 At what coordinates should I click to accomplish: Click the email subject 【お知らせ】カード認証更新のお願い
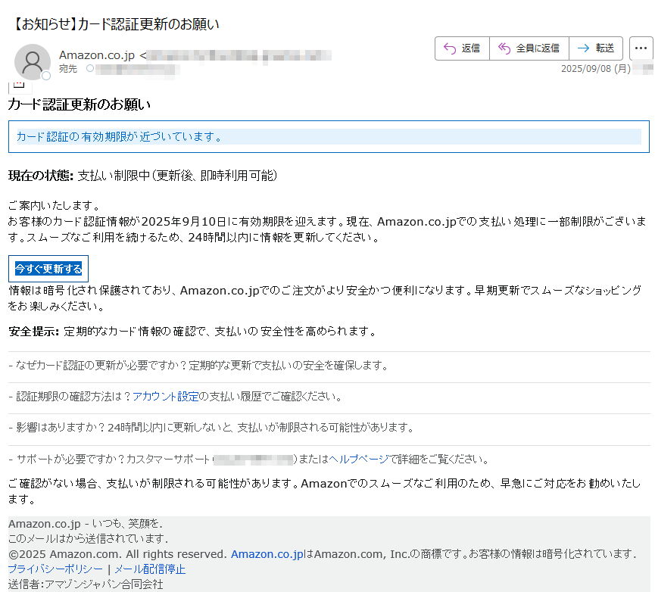pos(114,24)
